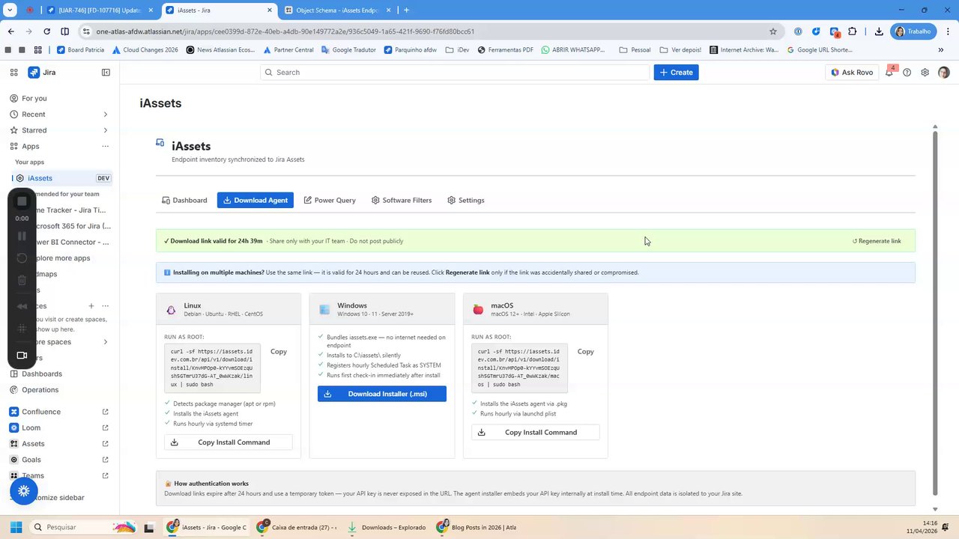This screenshot has height=539, width=959.
Task: Open the external link icon next to Confluence
Action: click(105, 412)
